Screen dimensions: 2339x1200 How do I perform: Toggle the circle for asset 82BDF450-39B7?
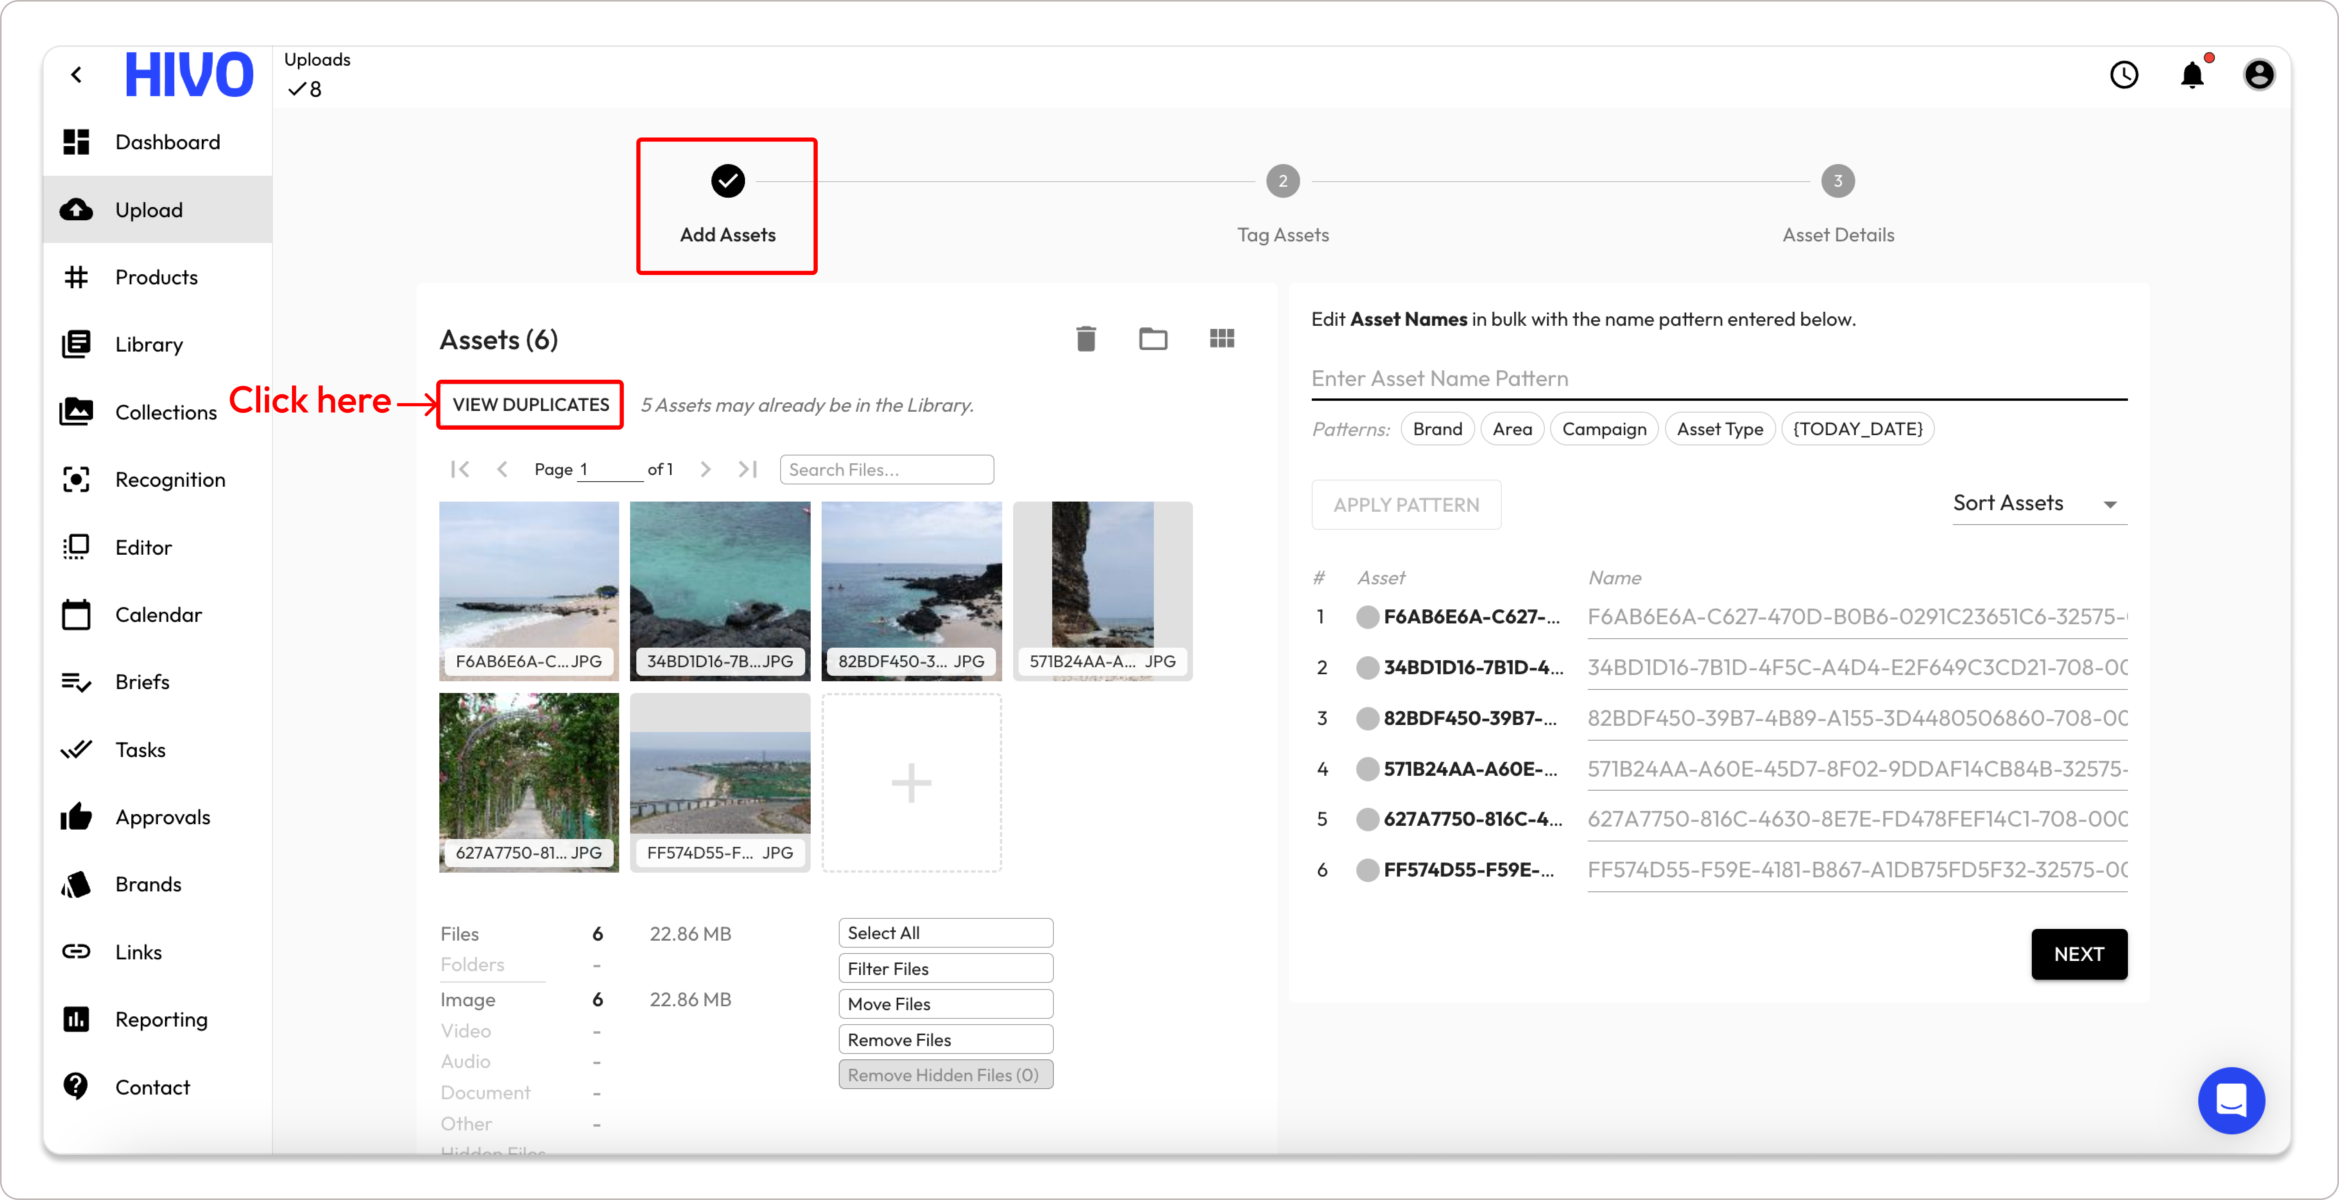tap(1367, 719)
